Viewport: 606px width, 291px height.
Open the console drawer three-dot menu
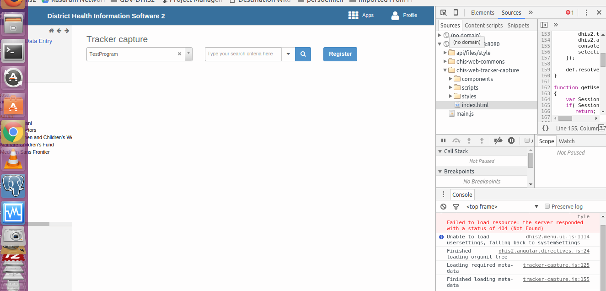click(443, 194)
